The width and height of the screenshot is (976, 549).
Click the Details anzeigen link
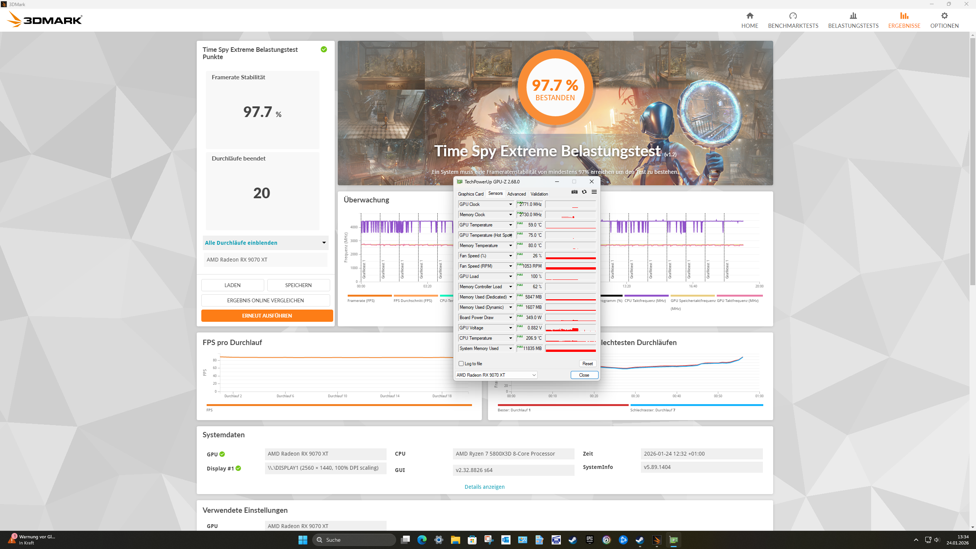[484, 487]
